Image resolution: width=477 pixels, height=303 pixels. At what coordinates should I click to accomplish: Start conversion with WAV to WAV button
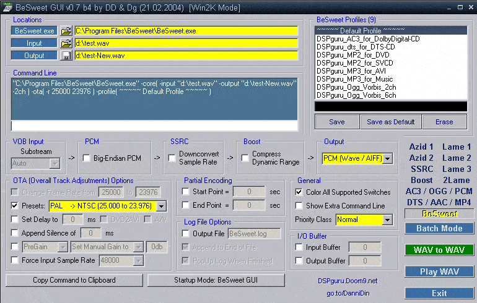[x=439, y=250]
